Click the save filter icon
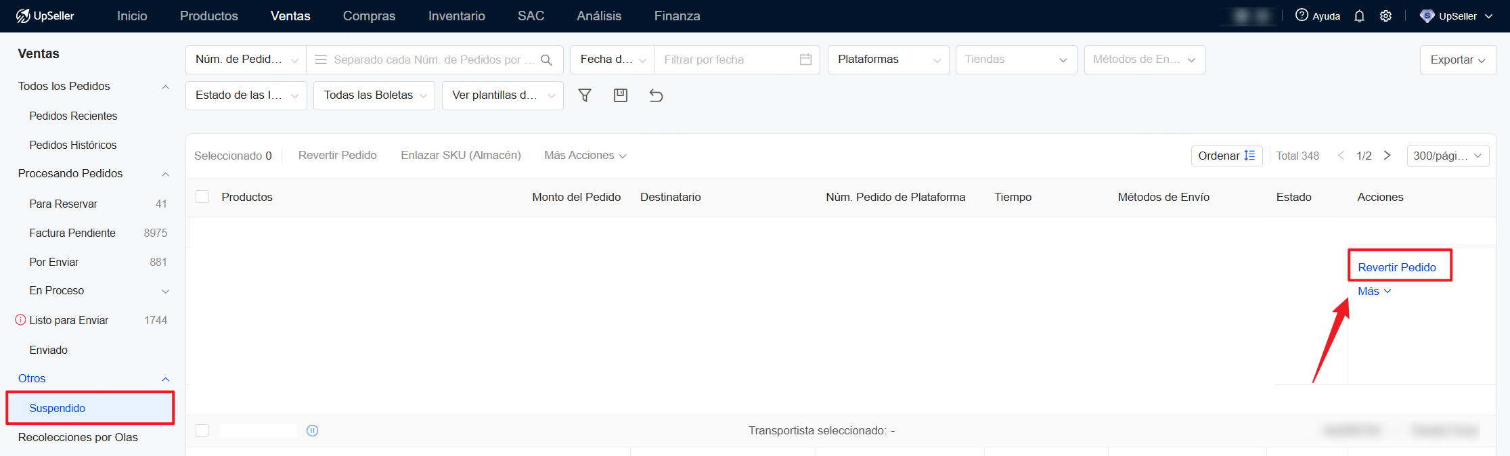The width and height of the screenshot is (1510, 456). click(621, 95)
